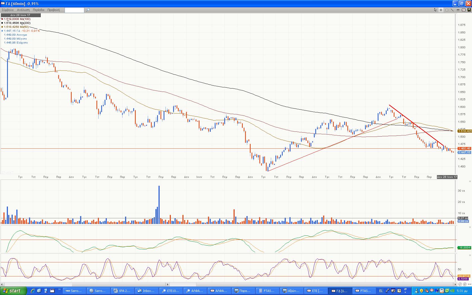This screenshot has height=295, width=472.
Task: Save chart with the floppy disk icon
Action: point(469,10)
